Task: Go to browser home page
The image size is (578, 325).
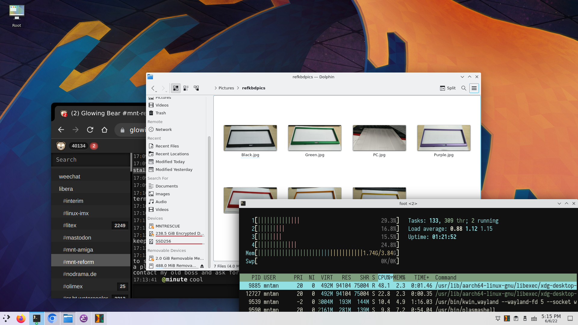Action: pos(104,130)
